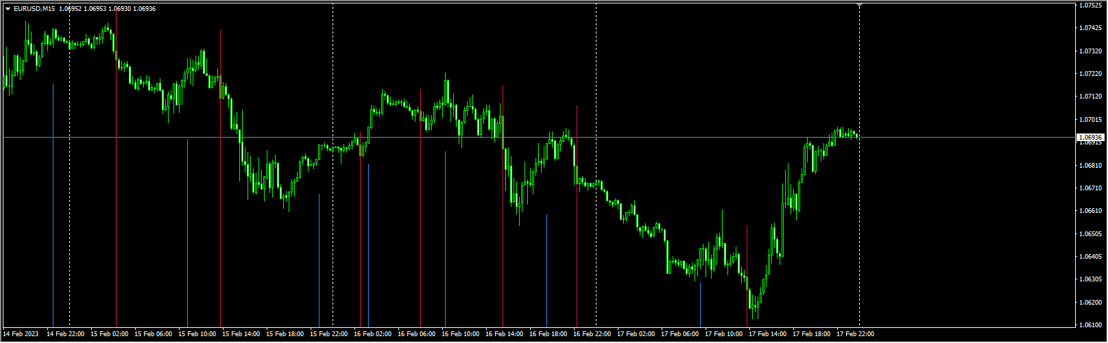This screenshot has width=1108, height=343.
Task: Click price axis label 1.07015
Action: click(1090, 120)
